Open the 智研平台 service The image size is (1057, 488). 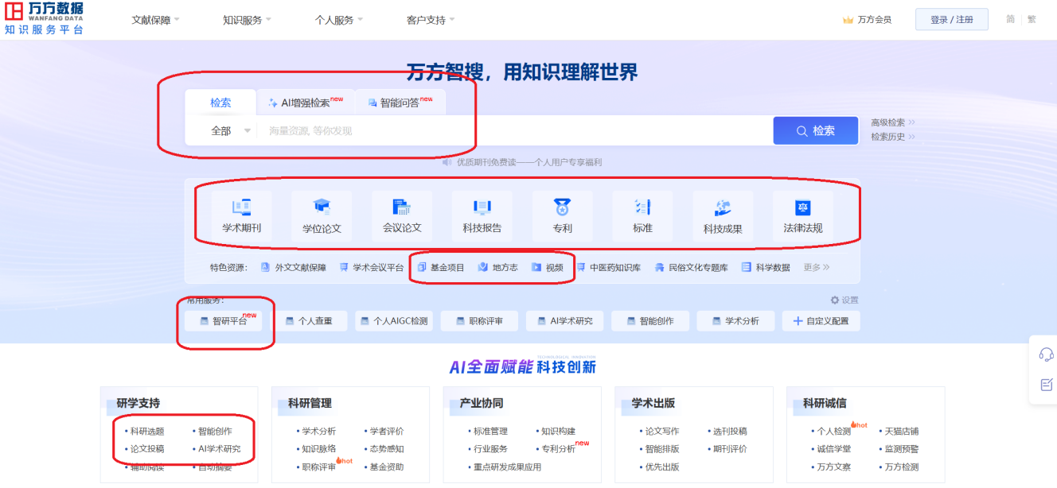[224, 321]
